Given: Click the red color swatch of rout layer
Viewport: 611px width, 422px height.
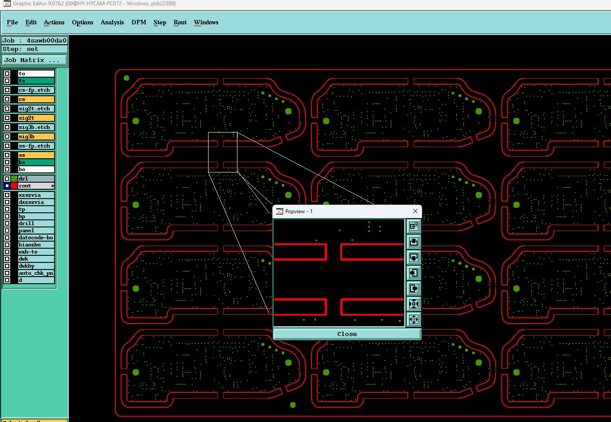Looking at the screenshot, I should coord(14,186).
